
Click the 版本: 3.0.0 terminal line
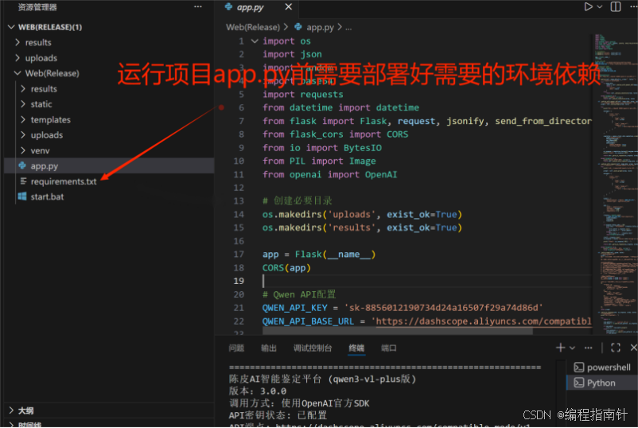[258, 391]
